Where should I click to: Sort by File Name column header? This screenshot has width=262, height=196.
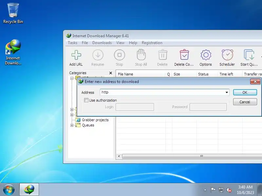coord(141,74)
